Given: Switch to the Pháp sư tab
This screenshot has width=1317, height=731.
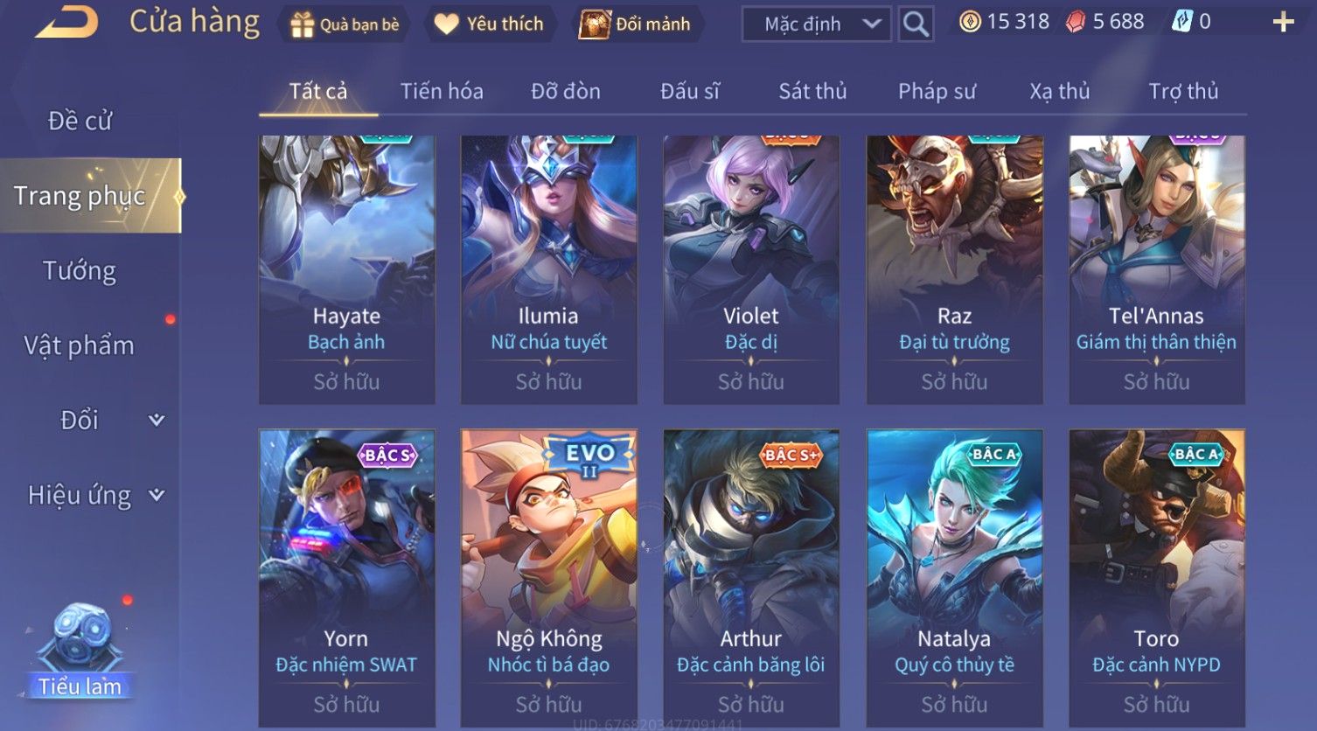Looking at the screenshot, I should point(937,91).
